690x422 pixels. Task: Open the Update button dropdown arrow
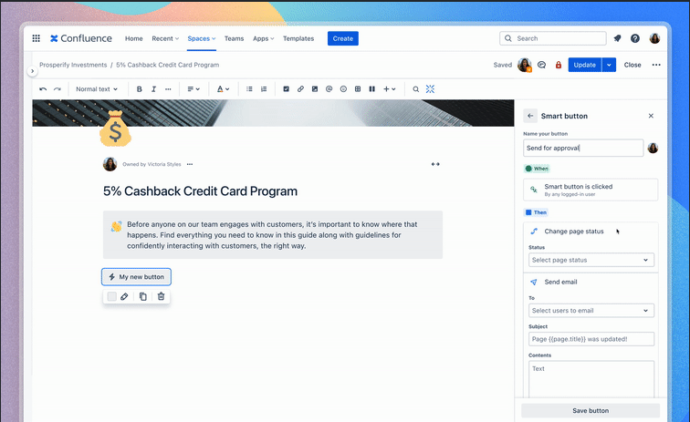coord(609,65)
